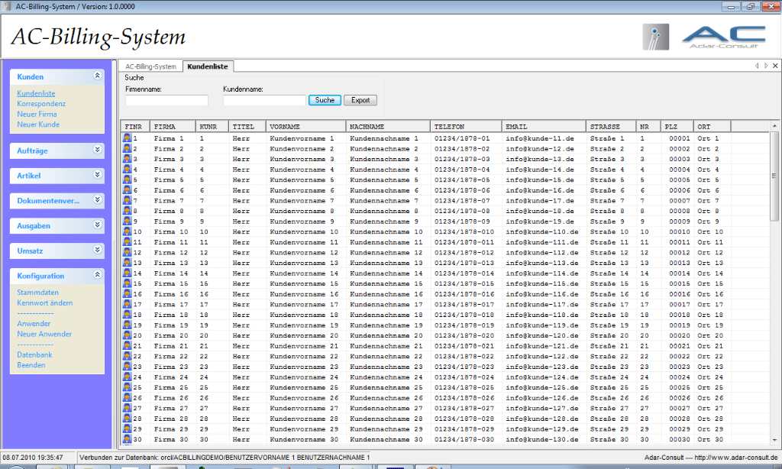
Task: Click the grey circuit logo image in header
Action: coord(656,37)
